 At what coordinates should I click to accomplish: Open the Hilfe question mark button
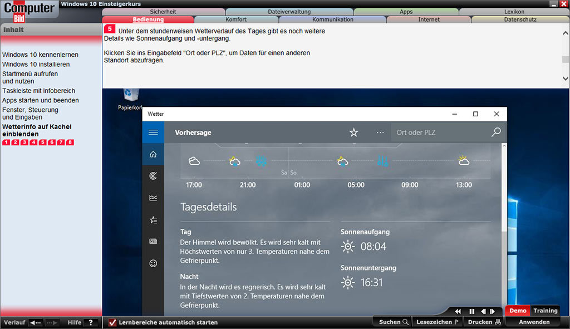91,322
